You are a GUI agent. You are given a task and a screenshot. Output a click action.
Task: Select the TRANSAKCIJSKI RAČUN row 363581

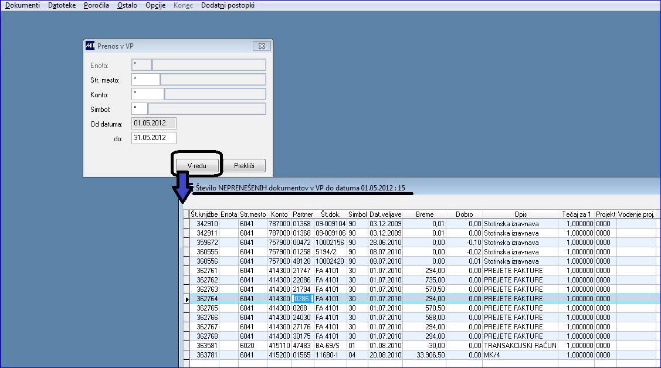(x=422, y=346)
